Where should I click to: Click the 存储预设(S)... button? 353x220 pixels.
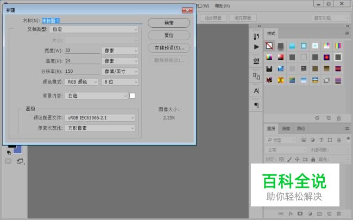pyautogui.click(x=169, y=48)
